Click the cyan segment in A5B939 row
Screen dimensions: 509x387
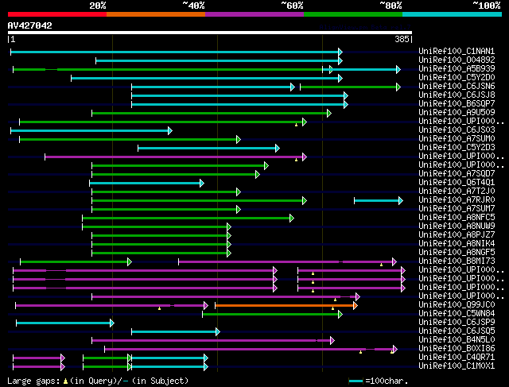tap(361, 69)
